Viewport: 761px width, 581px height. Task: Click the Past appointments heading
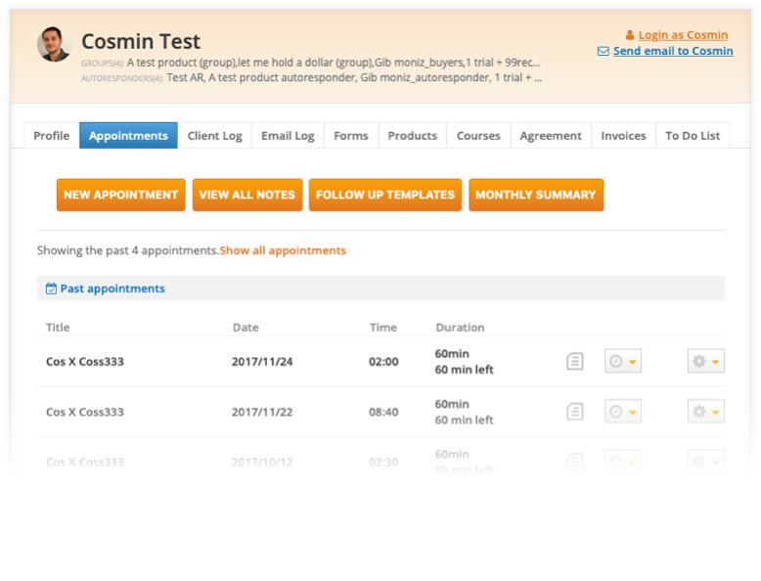click(112, 289)
